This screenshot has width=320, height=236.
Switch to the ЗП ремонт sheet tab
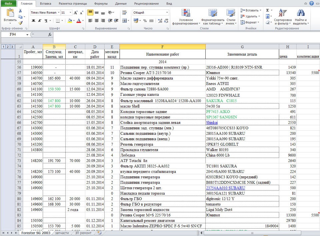pyautogui.click(x=83, y=233)
